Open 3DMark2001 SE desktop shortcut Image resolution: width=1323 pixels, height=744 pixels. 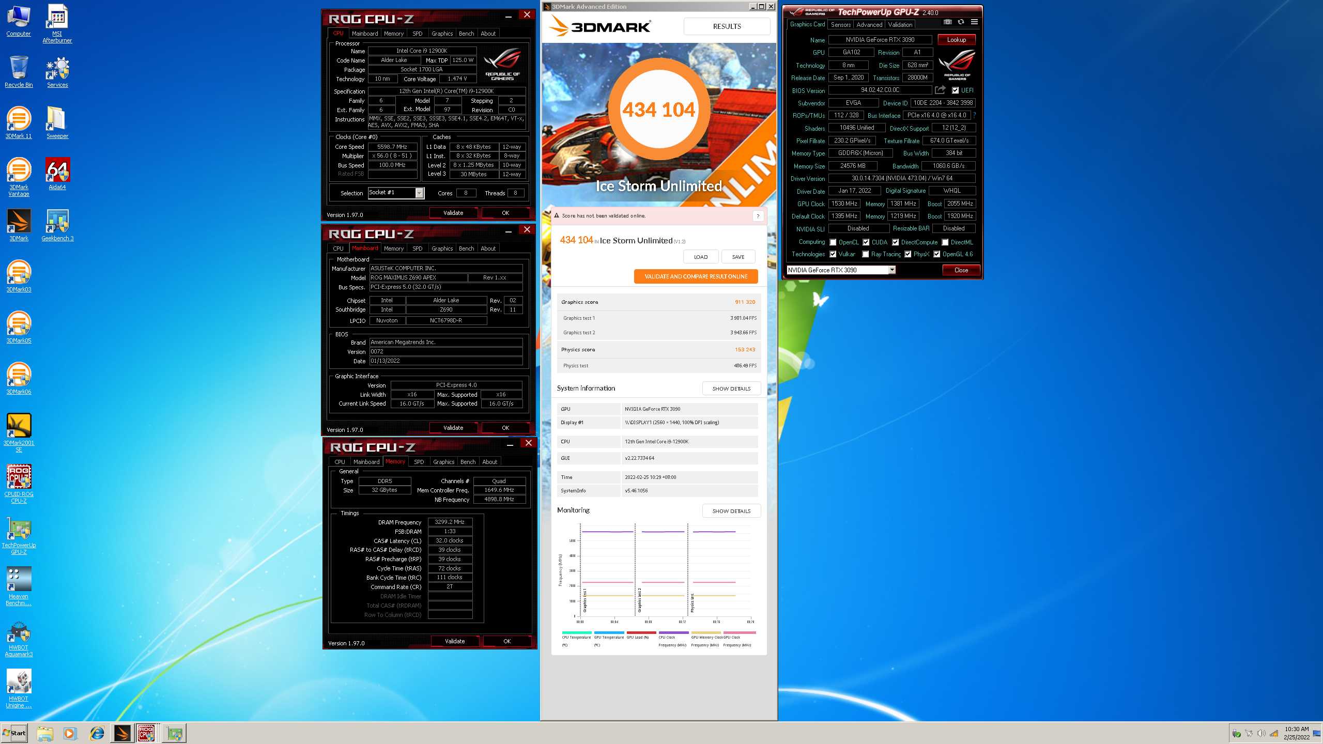(x=19, y=432)
